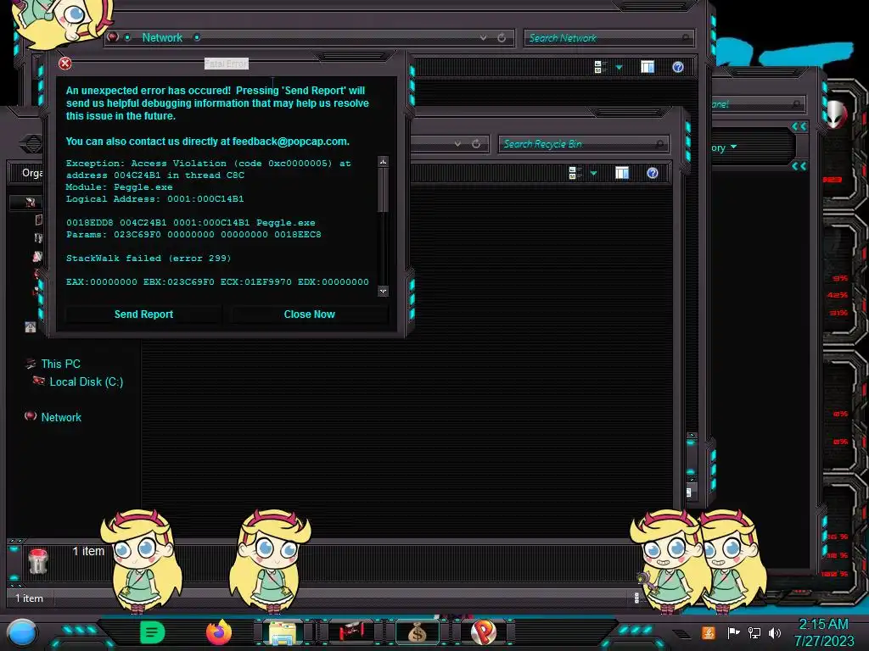Screen dimensions: 869x651
Task: Click the network icon left of address bar
Action: [113, 37]
